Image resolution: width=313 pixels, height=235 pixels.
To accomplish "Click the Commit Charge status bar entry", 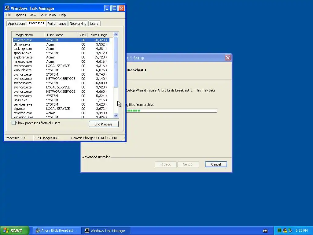I will [x=94, y=138].
